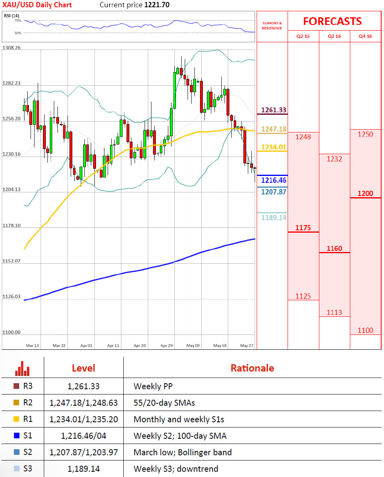Click the 55/20-day SMAs rationale
Viewport: 384px width, 477px height.
(x=164, y=403)
